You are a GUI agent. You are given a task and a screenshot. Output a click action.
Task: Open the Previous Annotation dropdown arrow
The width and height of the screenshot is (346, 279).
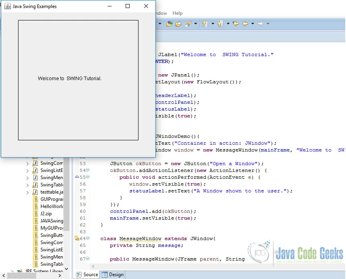coord(228,24)
